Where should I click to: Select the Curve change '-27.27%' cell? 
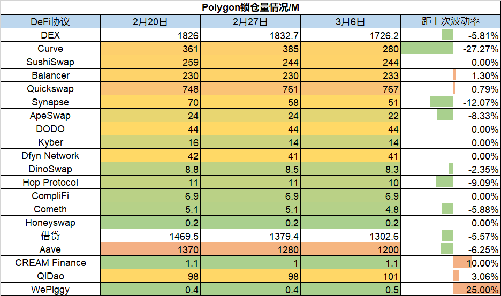[451, 48]
